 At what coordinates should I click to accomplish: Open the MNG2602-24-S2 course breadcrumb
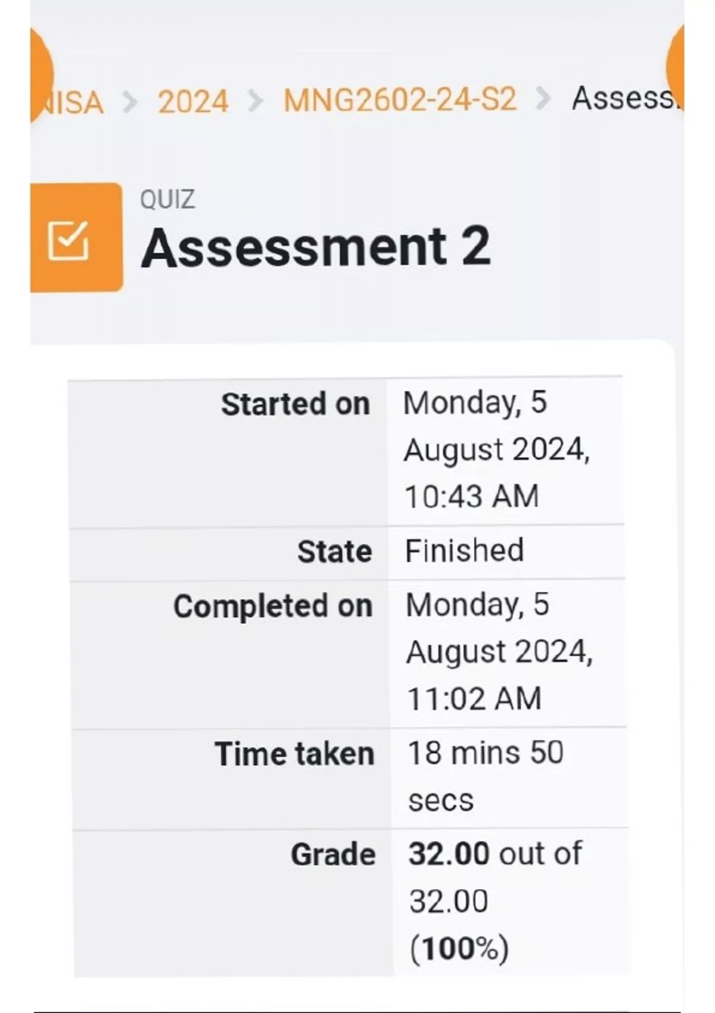point(399,100)
